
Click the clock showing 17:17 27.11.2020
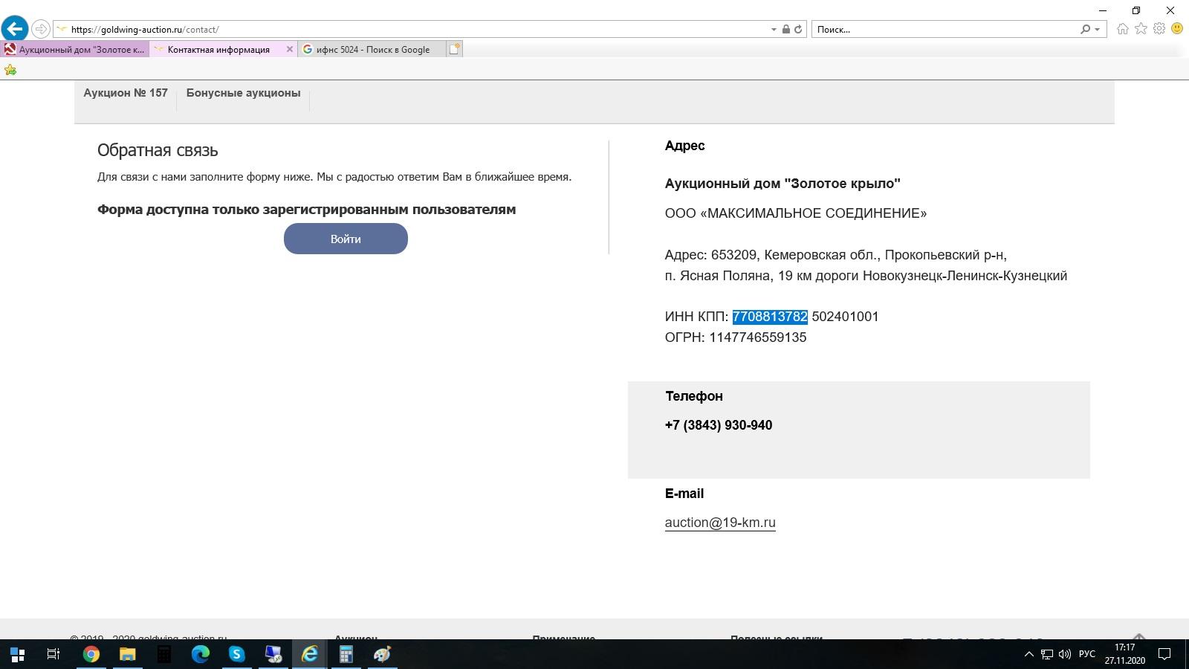(1124, 654)
